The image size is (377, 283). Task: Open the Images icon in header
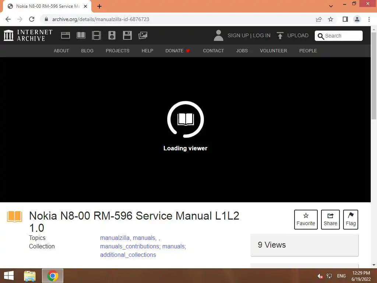pos(143,35)
